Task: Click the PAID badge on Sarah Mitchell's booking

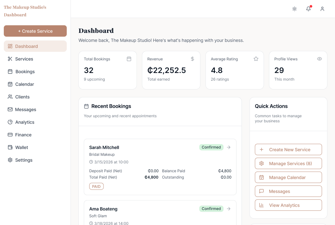Action: point(96,186)
